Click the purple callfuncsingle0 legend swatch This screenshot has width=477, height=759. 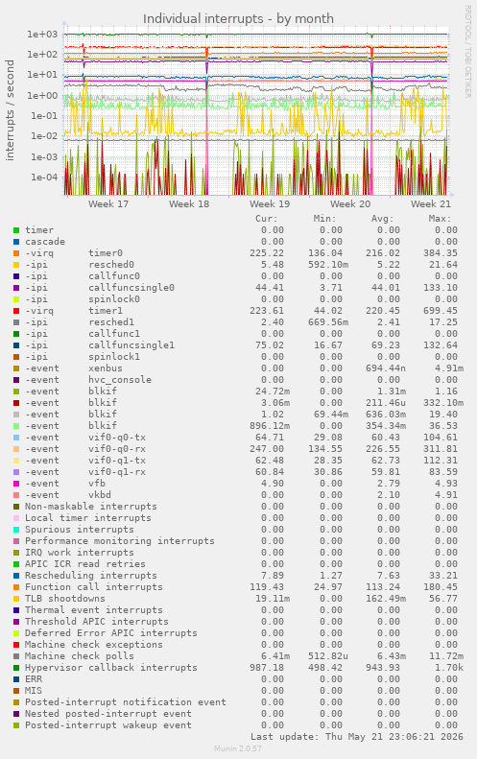[16, 288]
